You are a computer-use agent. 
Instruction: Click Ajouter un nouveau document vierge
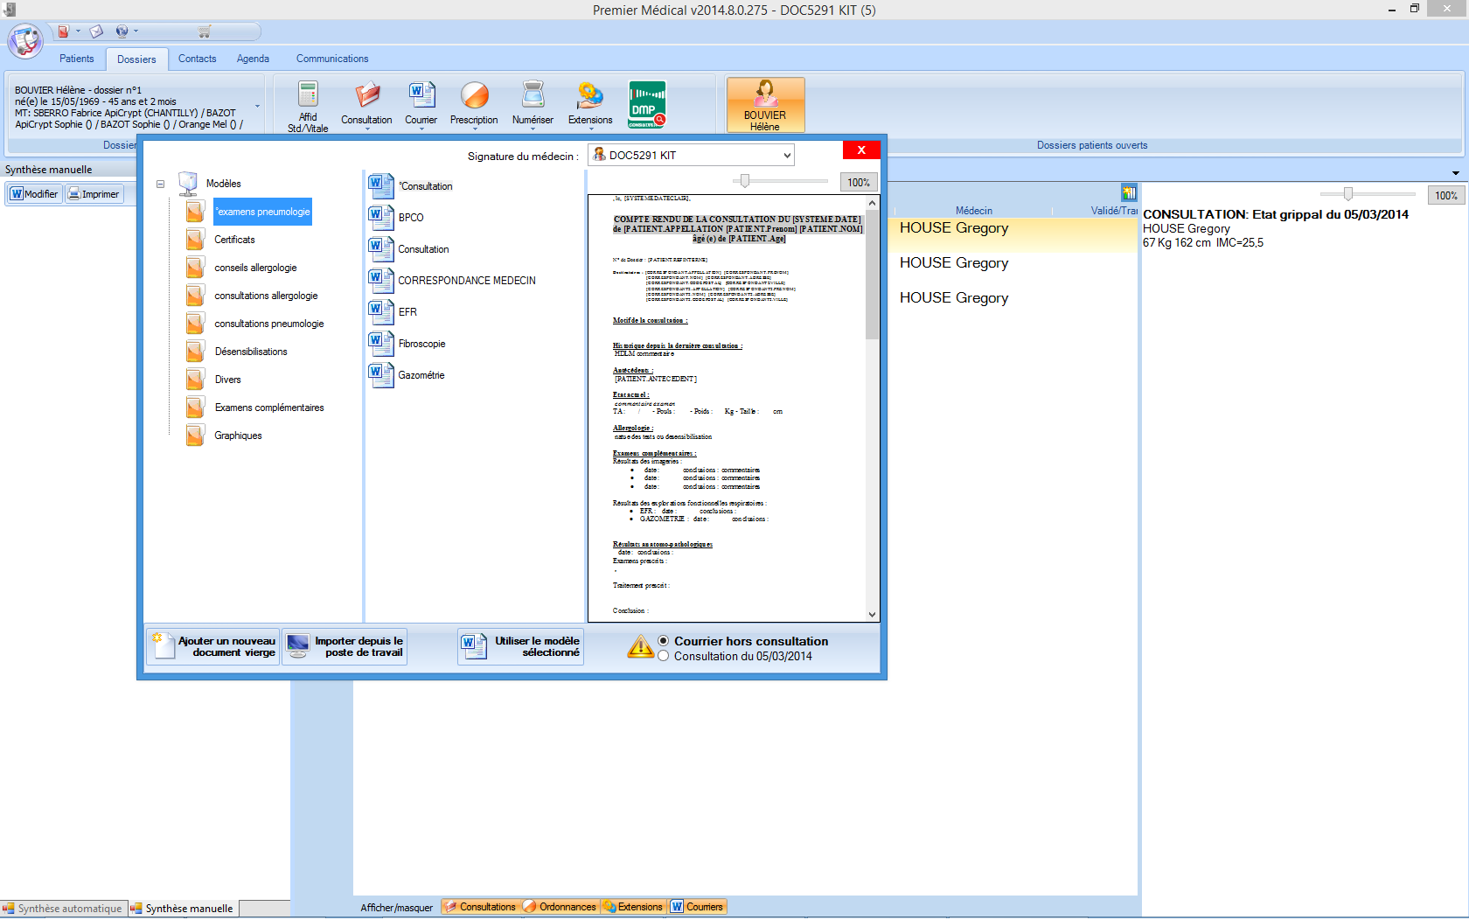coord(214,647)
